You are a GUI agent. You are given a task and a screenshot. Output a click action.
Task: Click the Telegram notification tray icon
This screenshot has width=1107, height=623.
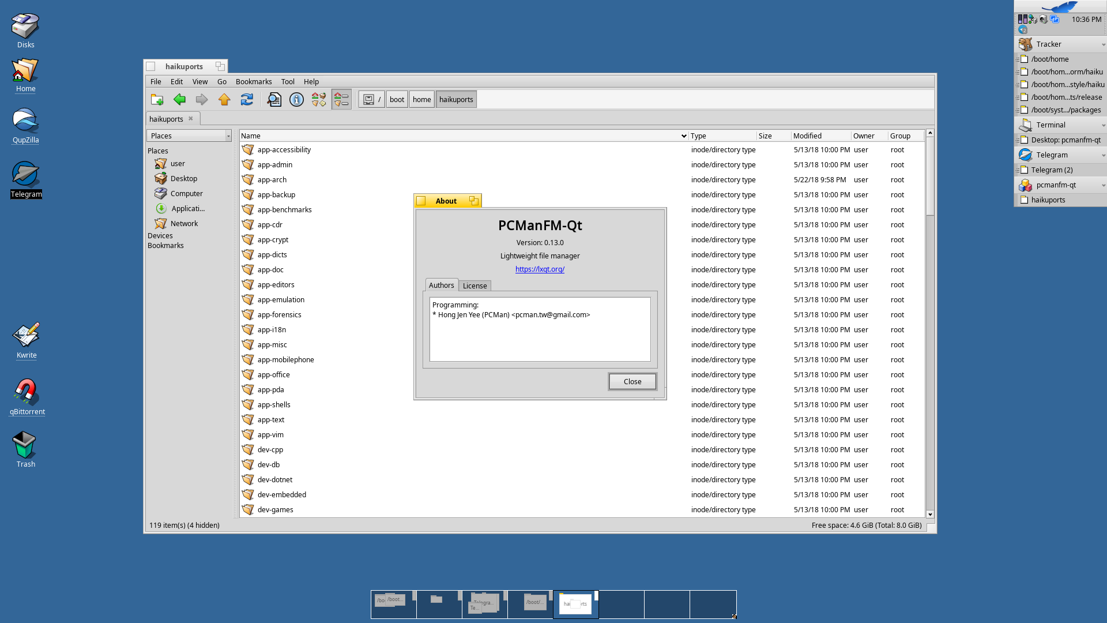(x=1023, y=29)
